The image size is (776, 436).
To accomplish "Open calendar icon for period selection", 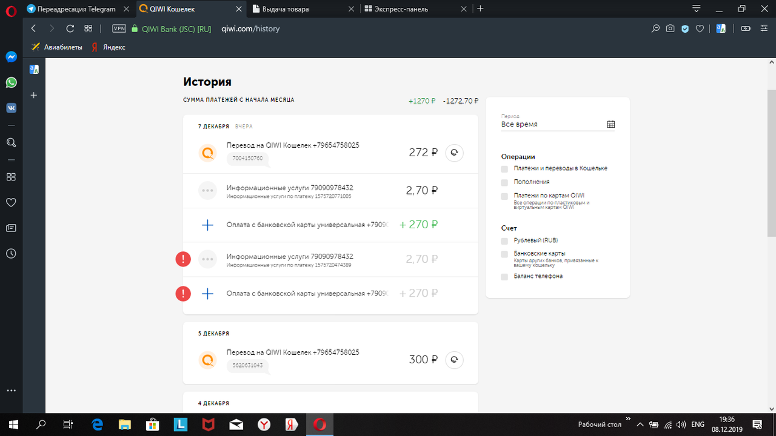I will click(x=610, y=124).
